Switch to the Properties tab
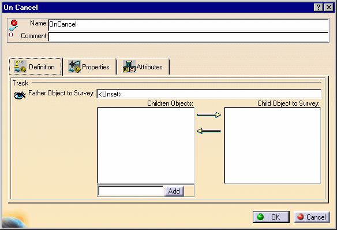337x230 pixels. (89, 66)
